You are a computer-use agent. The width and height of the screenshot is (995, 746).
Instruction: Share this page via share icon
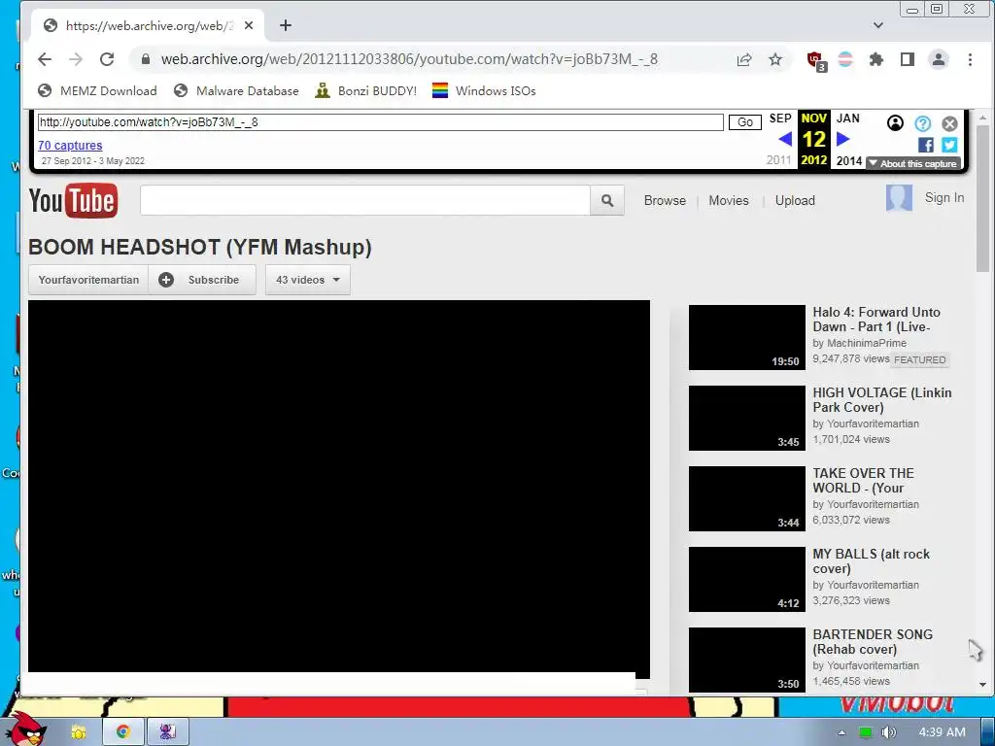743,59
